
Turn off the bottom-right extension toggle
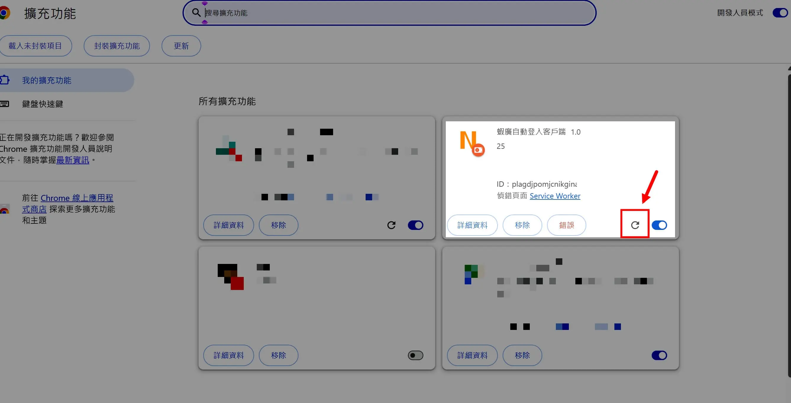tap(659, 355)
